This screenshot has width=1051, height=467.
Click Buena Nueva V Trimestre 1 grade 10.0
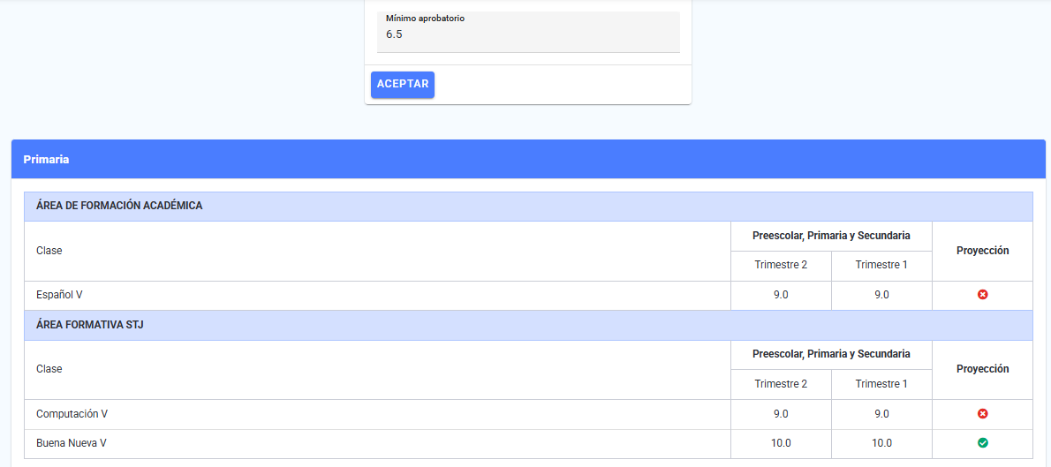tap(881, 443)
